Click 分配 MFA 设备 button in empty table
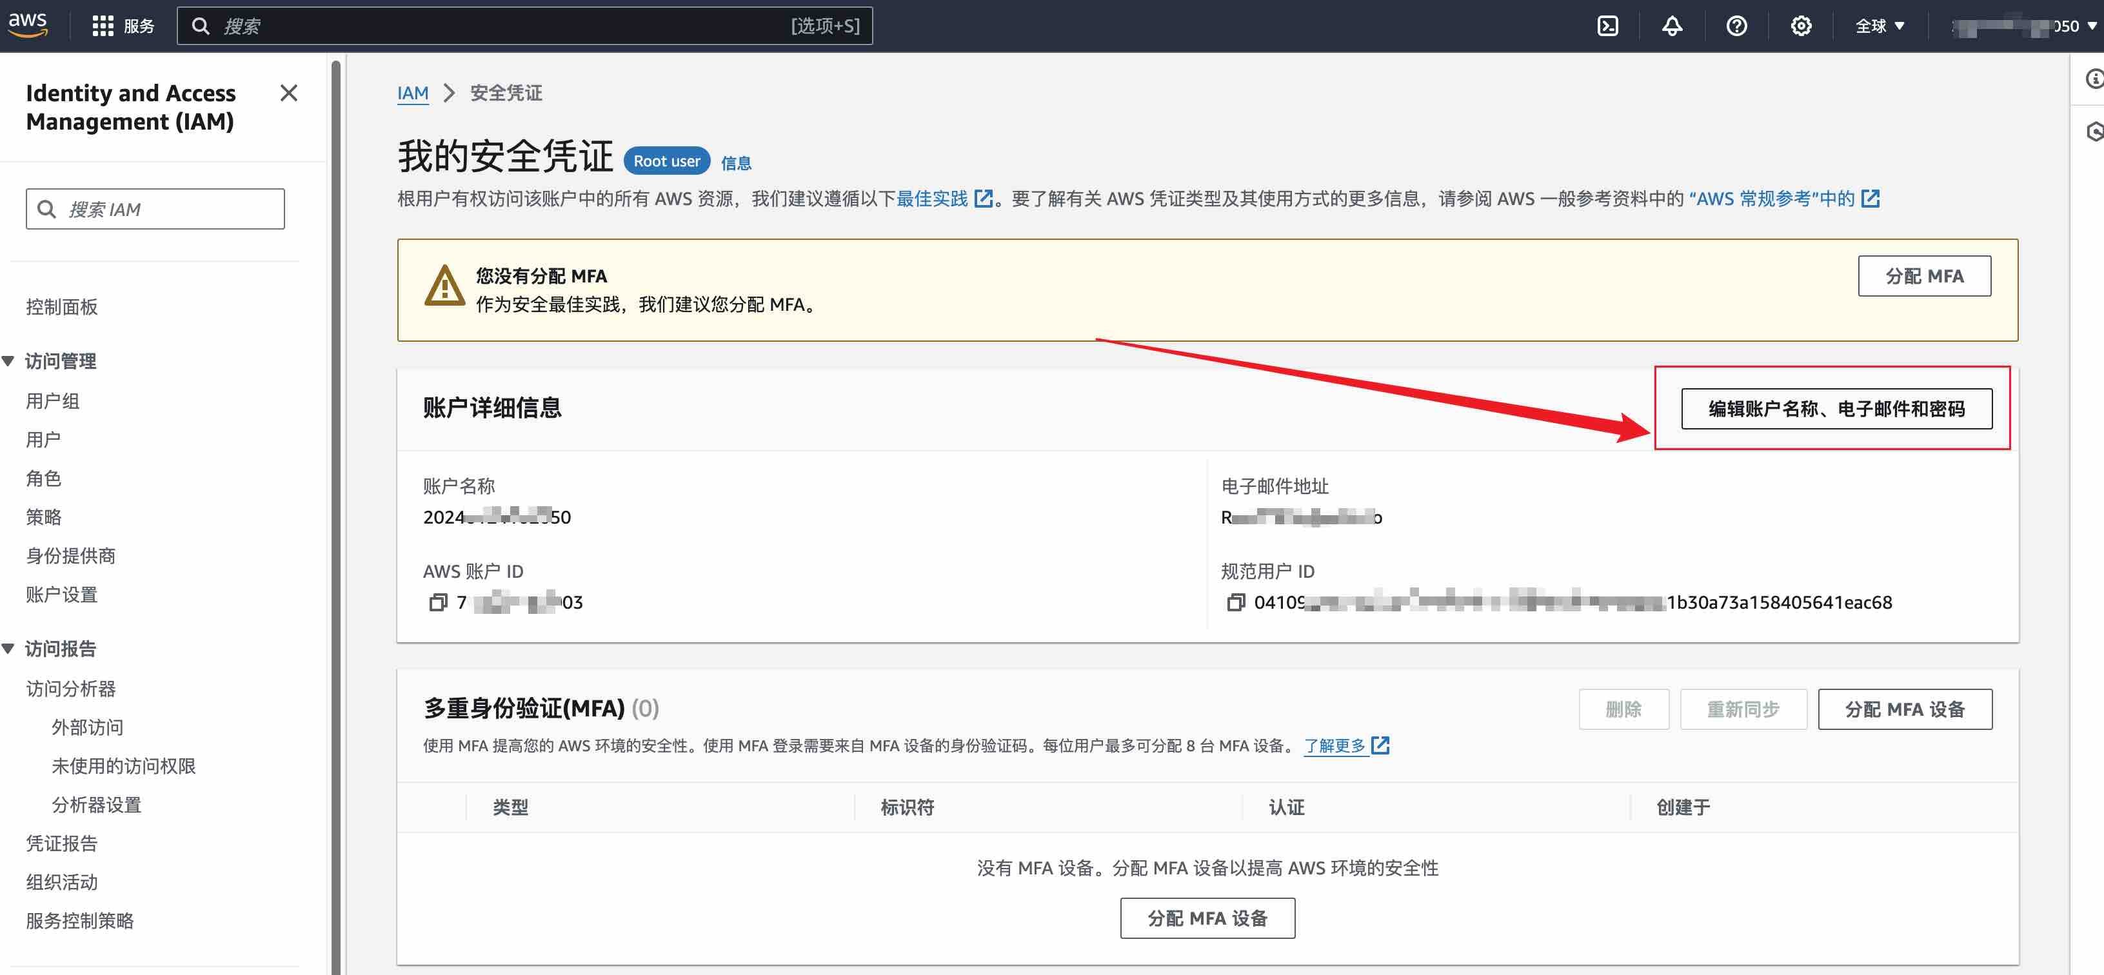The width and height of the screenshot is (2104, 975). pos(1207,918)
